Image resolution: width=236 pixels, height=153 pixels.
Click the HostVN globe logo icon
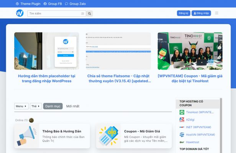coord(182,135)
